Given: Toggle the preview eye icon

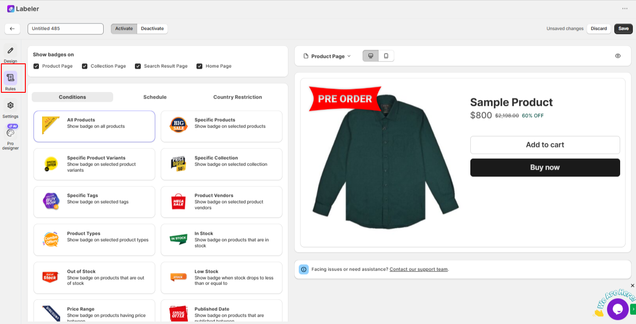Looking at the screenshot, I should (618, 56).
